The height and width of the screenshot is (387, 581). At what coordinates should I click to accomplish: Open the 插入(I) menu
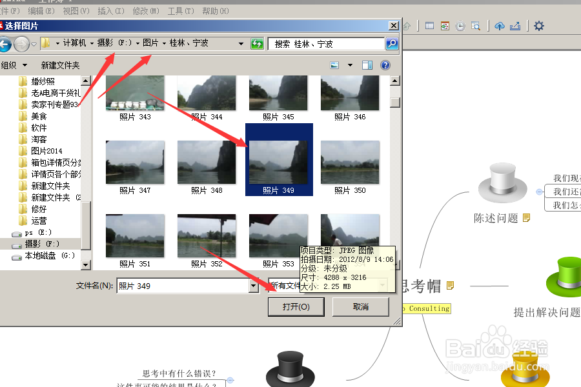pos(111,11)
